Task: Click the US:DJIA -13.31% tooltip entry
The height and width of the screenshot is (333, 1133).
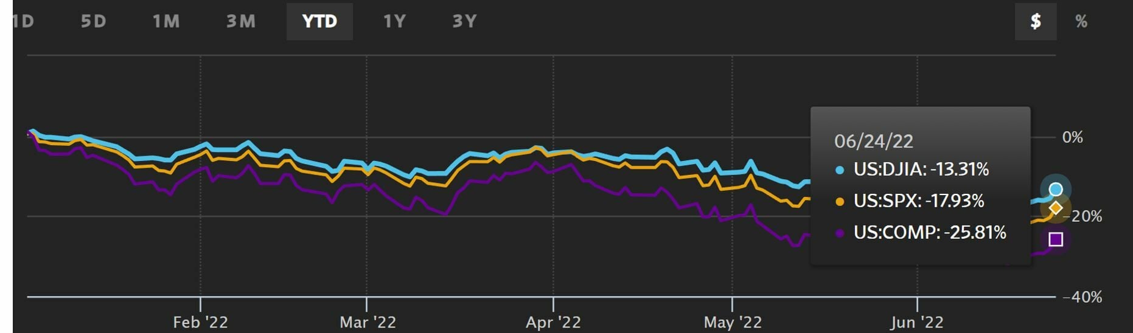Action: pyautogui.click(x=921, y=170)
